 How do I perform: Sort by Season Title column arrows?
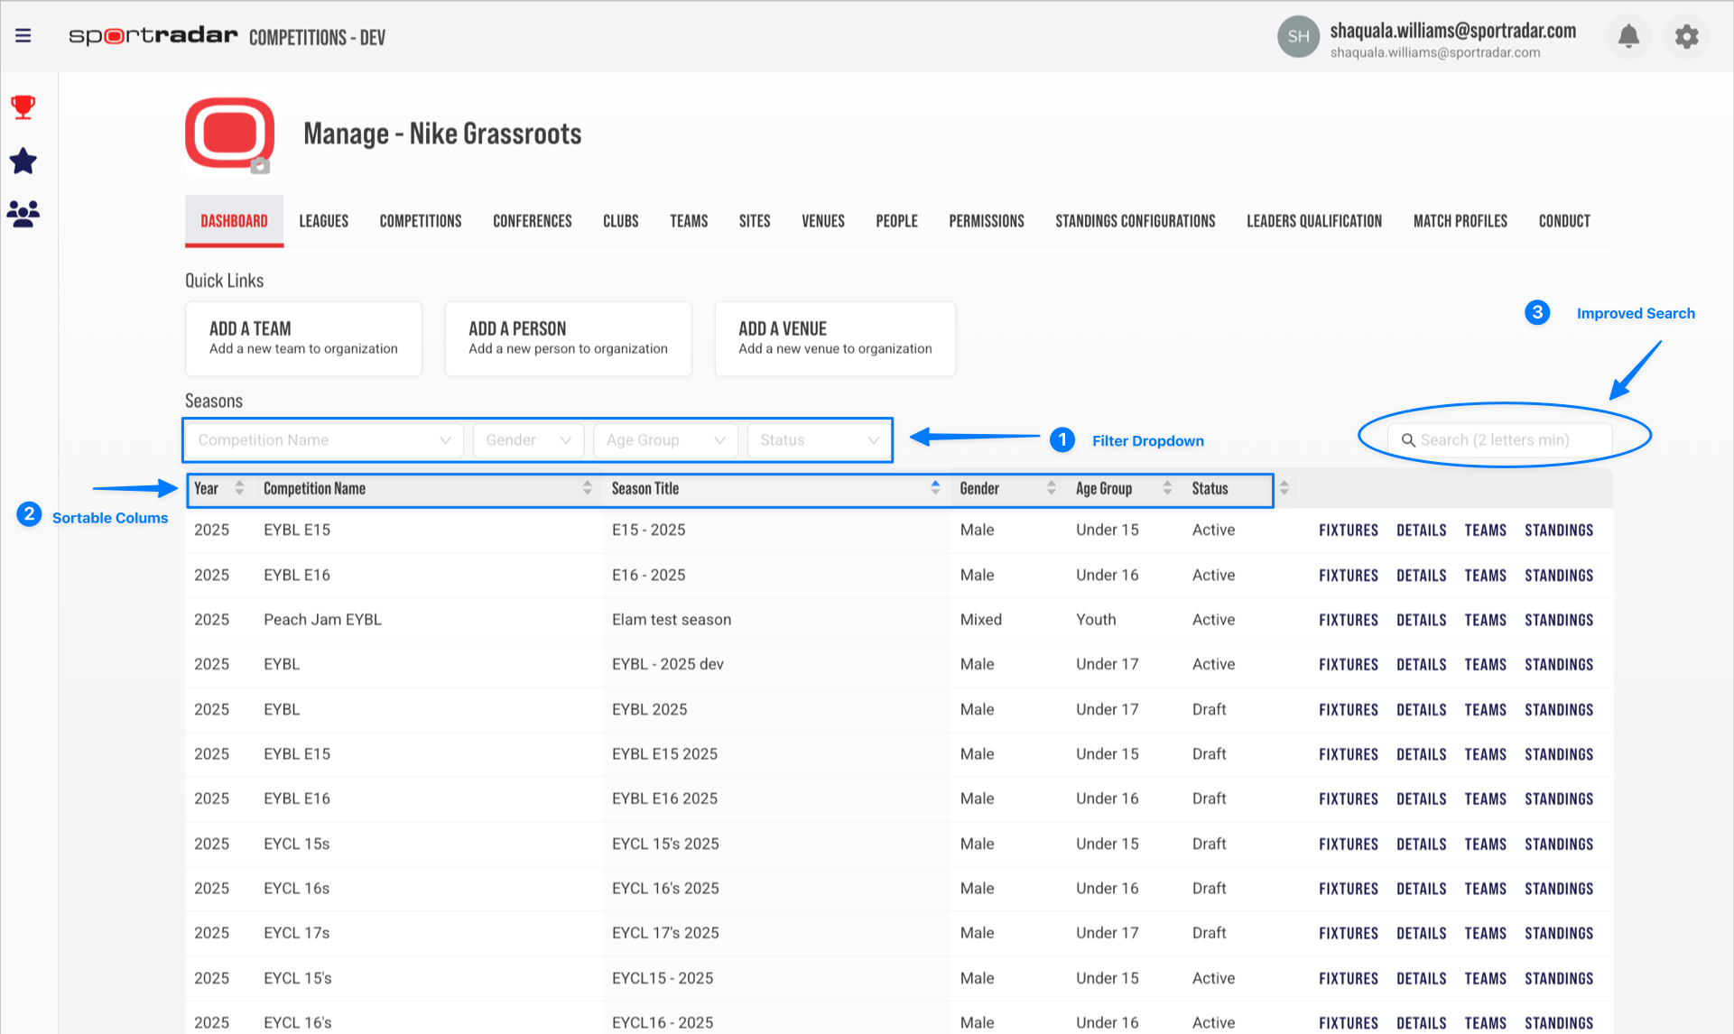(x=935, y=488)
